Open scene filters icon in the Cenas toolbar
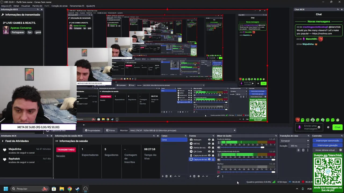Screen dimensions: 344x193 pyautogui.click(x=171, y=176)
